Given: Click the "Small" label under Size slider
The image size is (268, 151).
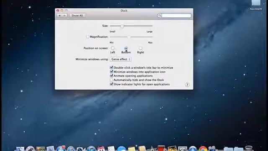Looking at the screenshot, I should coord(112,32).
